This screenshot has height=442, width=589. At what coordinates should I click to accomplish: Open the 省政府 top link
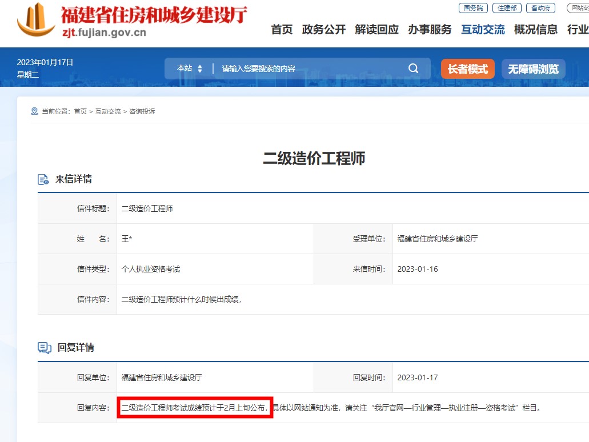tap(540, 8)
